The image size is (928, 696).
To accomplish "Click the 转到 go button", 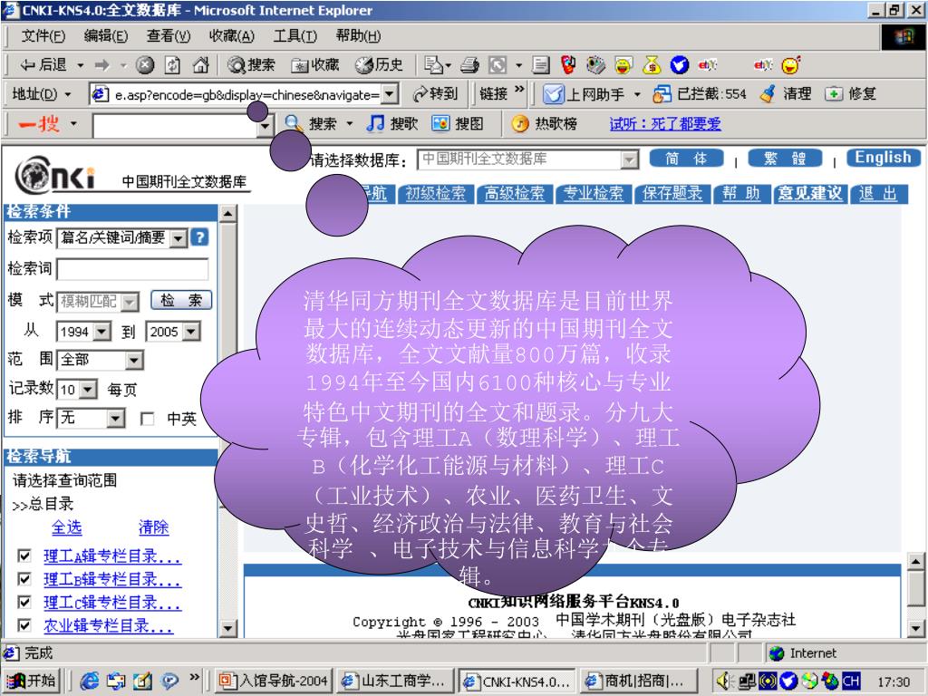I will pos(436,93).
